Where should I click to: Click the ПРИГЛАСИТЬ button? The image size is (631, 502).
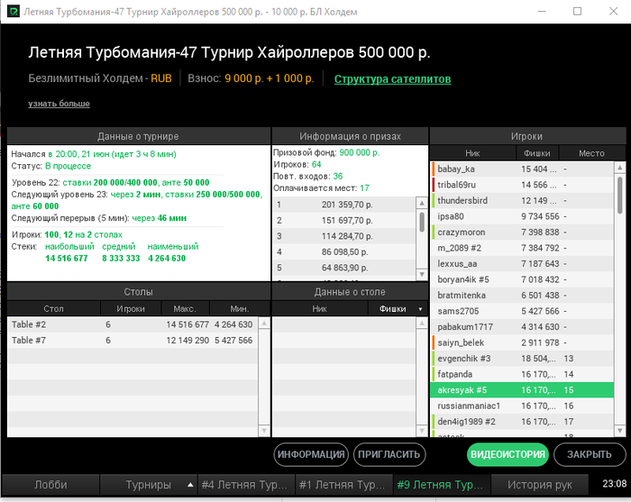point(389,454)
